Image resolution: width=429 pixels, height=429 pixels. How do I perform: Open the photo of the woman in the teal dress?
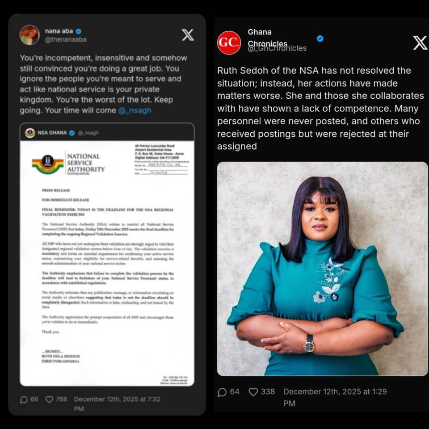tap(322, 269)
